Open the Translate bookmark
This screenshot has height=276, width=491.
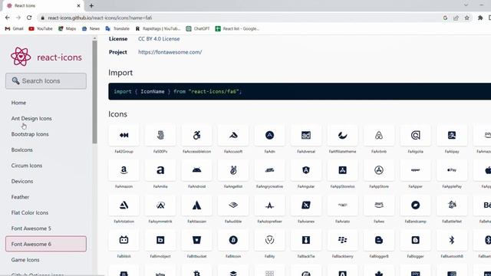[x=117, y=28]
